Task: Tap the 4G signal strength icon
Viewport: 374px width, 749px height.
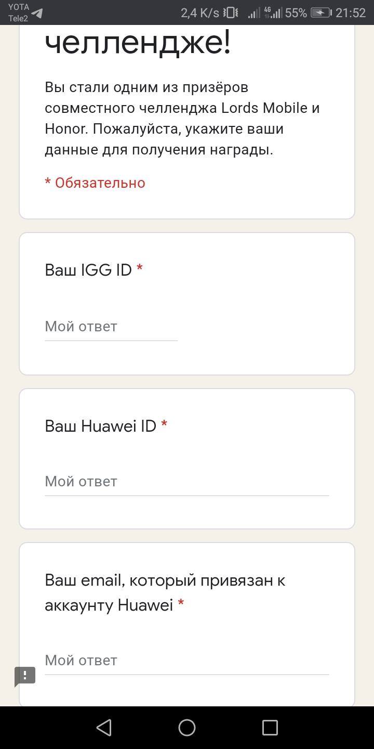Action: coord(272,13)
